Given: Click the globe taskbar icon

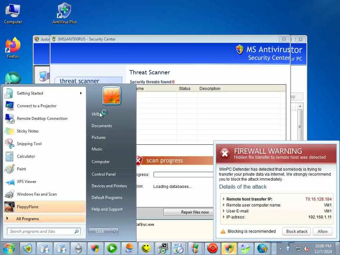Looking at the screenshot, I should click(262, 248).
